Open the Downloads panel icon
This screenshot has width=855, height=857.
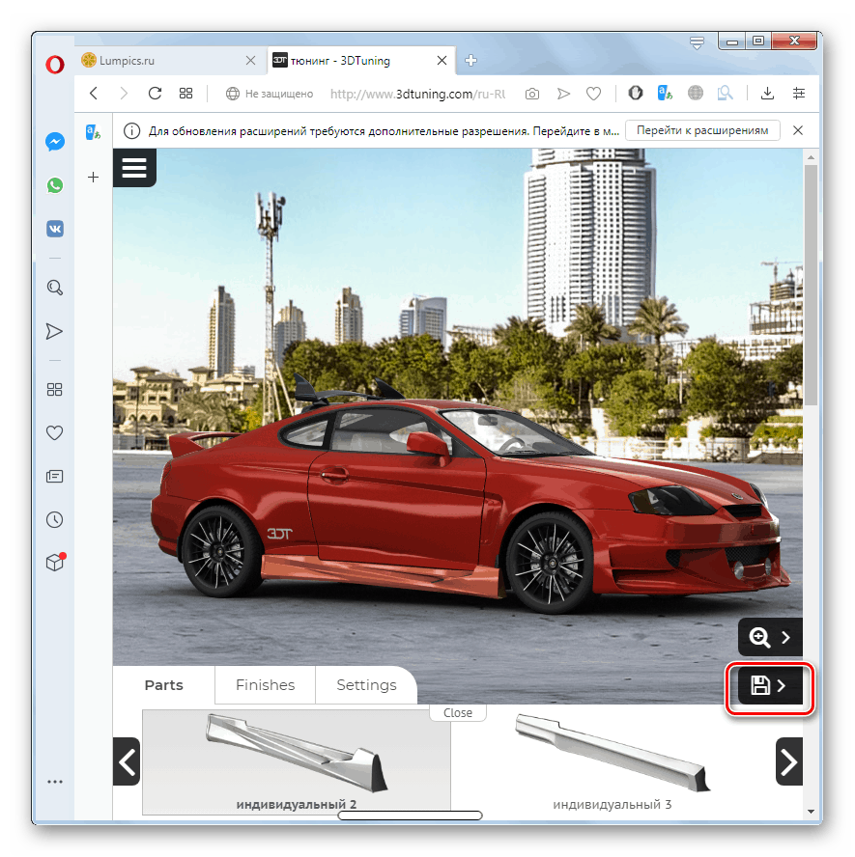click(766, 94)
